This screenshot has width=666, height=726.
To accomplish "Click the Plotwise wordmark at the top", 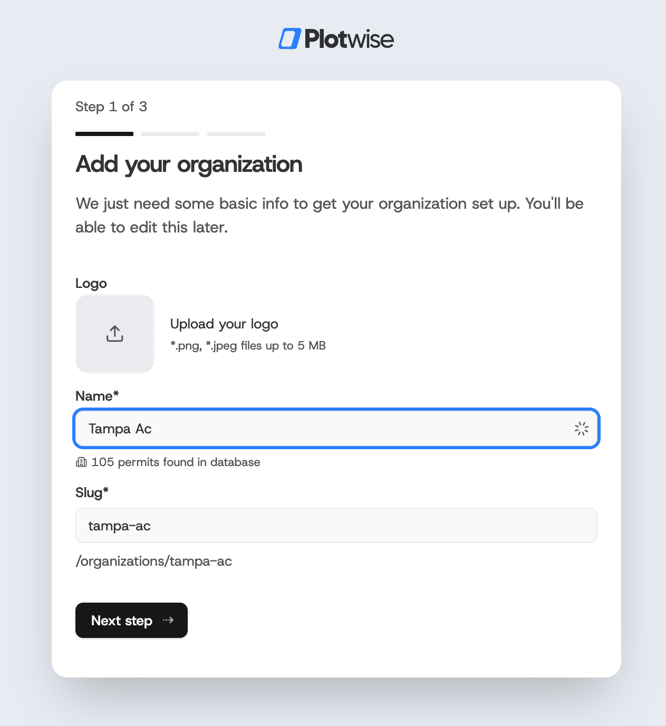I will (350, 39).
